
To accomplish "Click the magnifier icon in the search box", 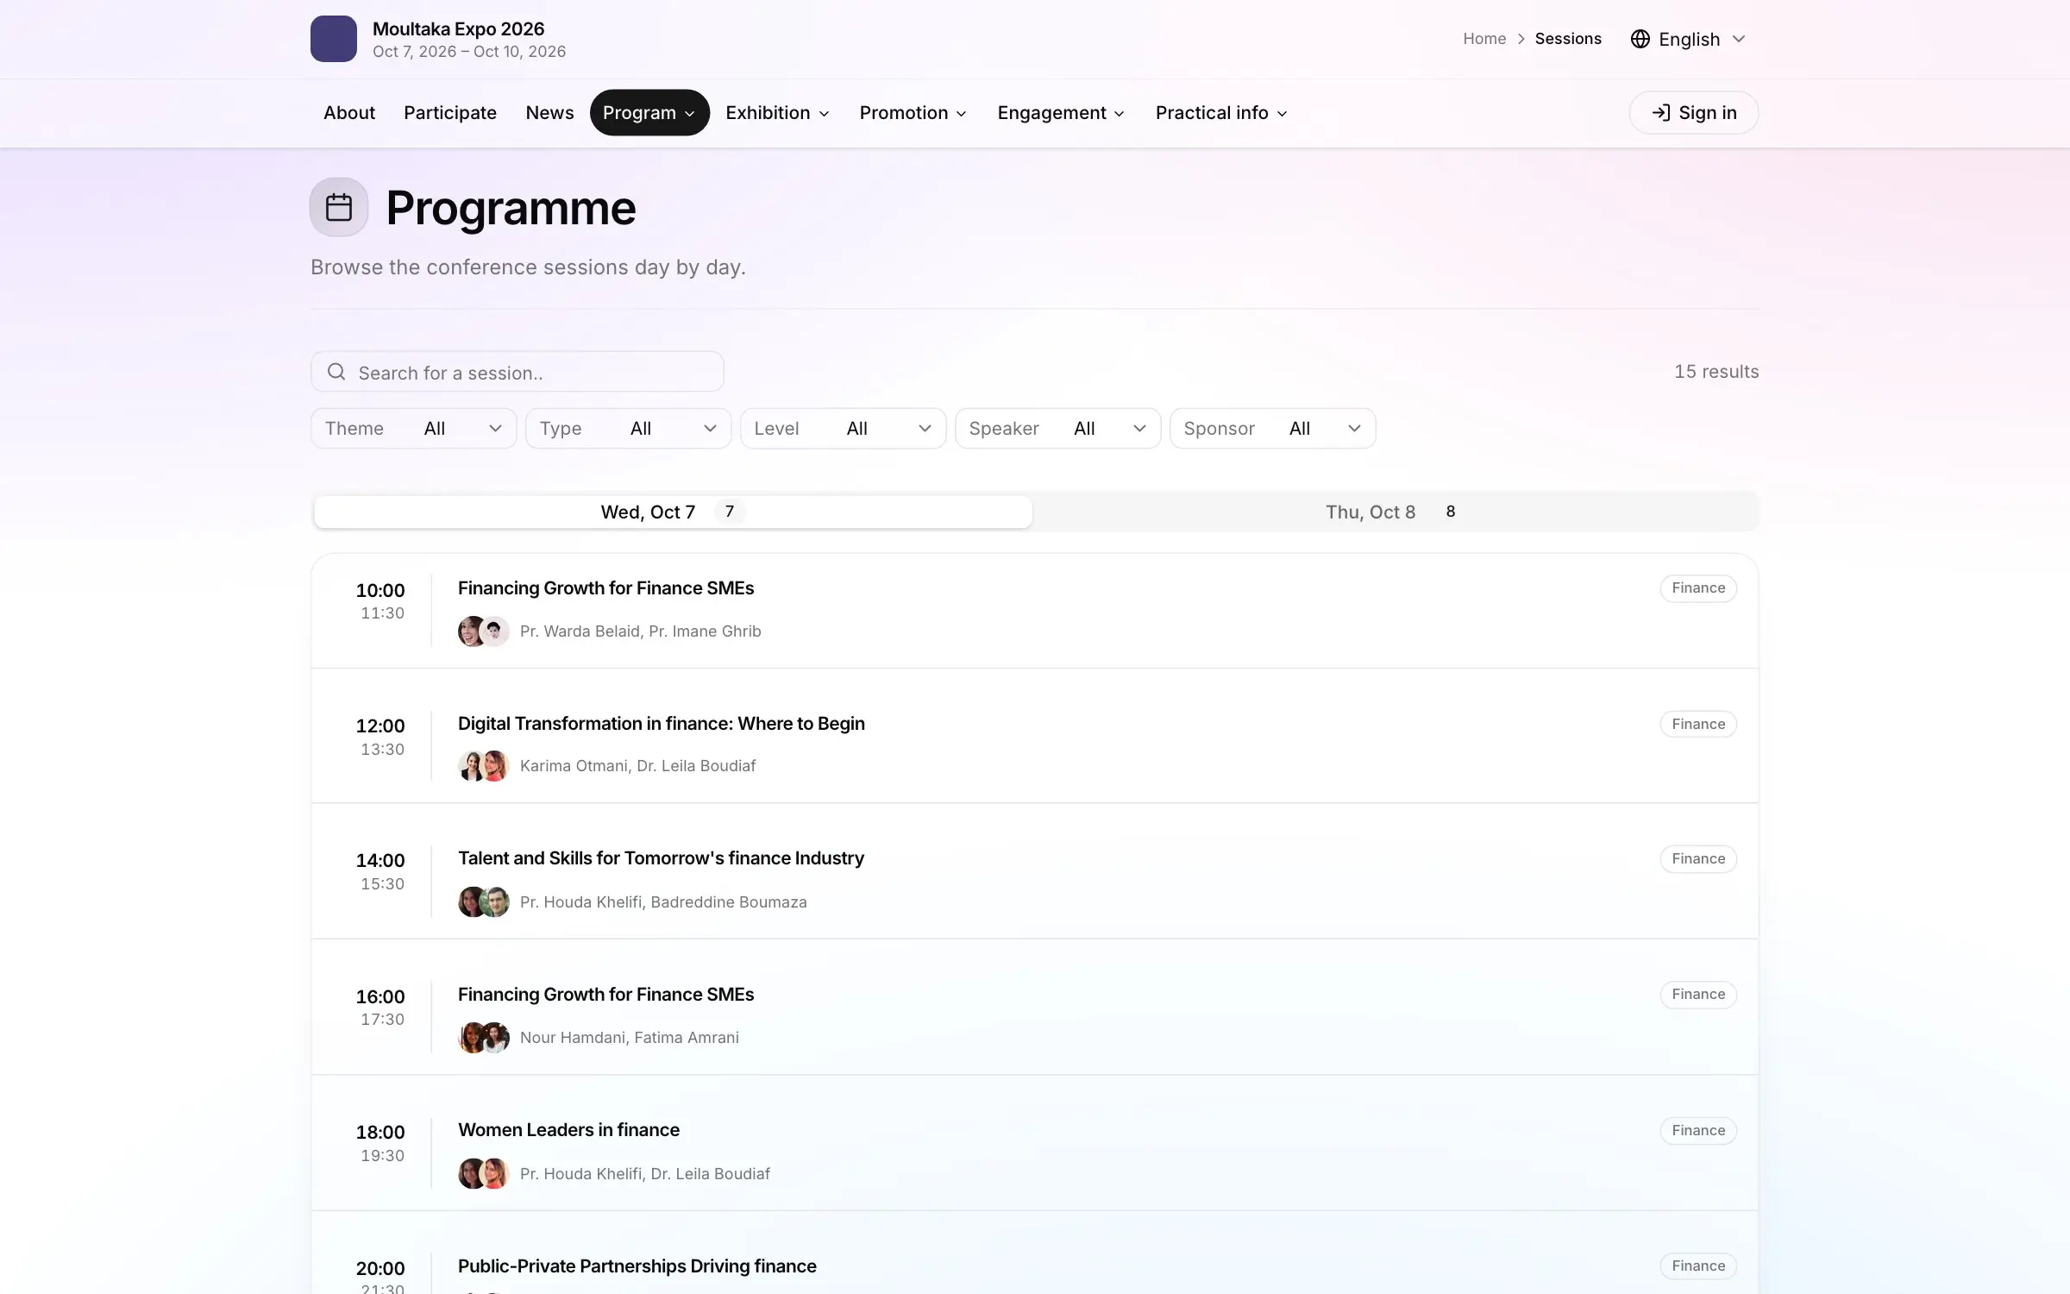I will [x=336, y=372].
